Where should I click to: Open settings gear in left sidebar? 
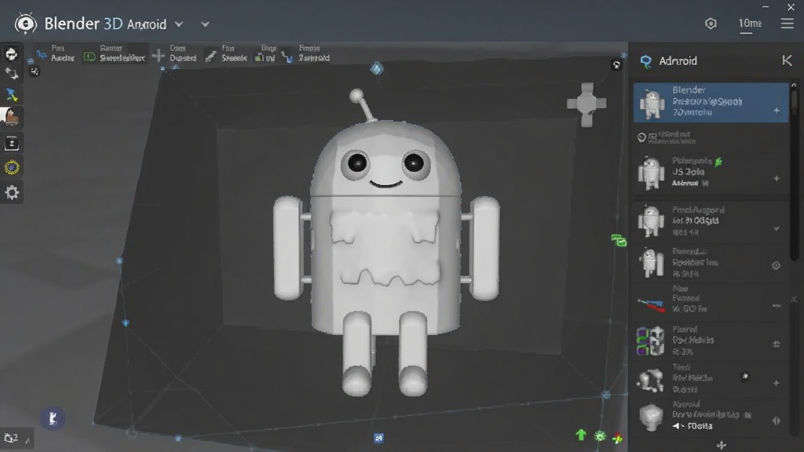pyautogui.click(x=12, y=193)
